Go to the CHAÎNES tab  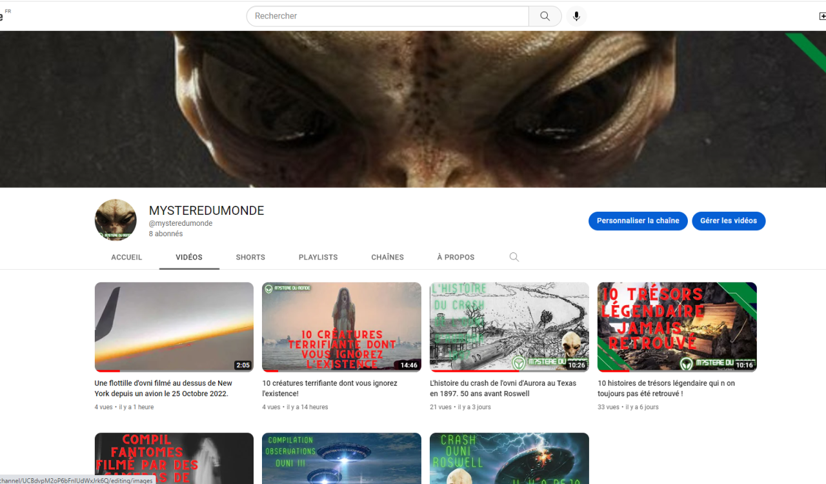[387, 257]
